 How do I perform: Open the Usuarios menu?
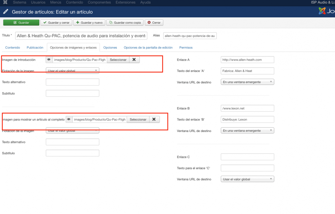[38, 2]
